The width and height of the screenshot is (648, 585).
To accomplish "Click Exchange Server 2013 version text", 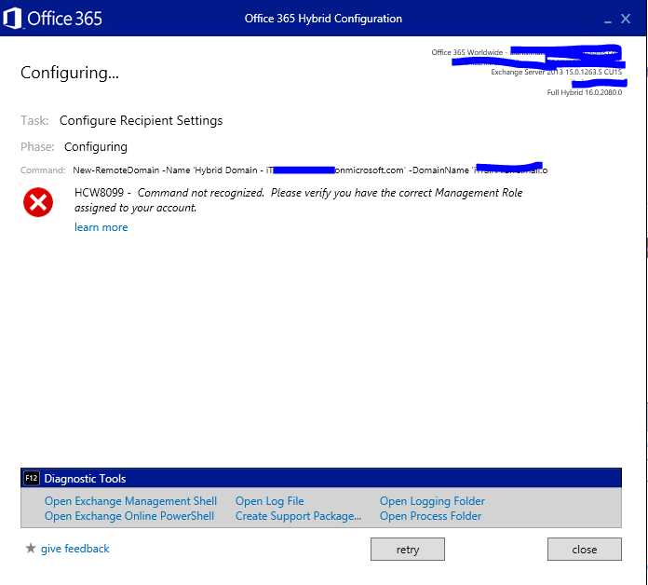I will pos(556,72).
